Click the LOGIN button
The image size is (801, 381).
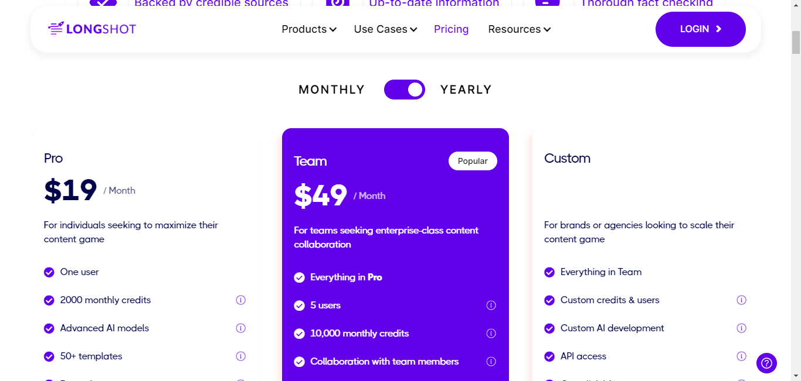coord(701,29)
